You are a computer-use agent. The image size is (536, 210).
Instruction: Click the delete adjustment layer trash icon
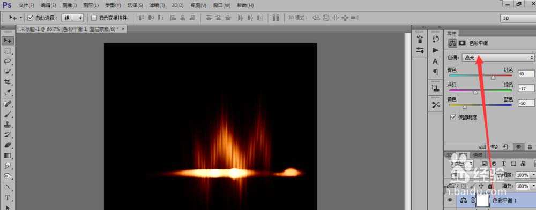click(x=530, y=147)
